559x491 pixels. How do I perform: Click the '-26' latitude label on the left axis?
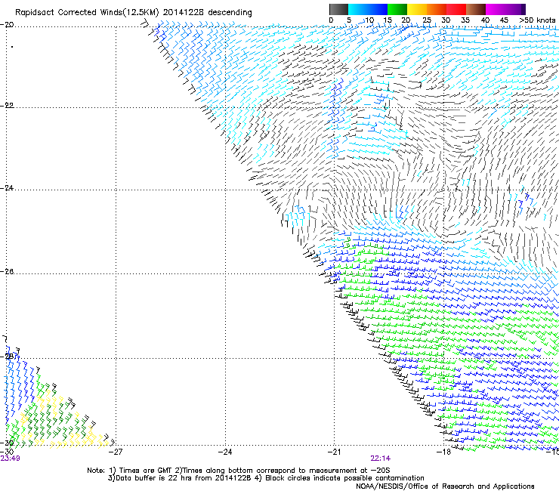click(x=7, y=272)
